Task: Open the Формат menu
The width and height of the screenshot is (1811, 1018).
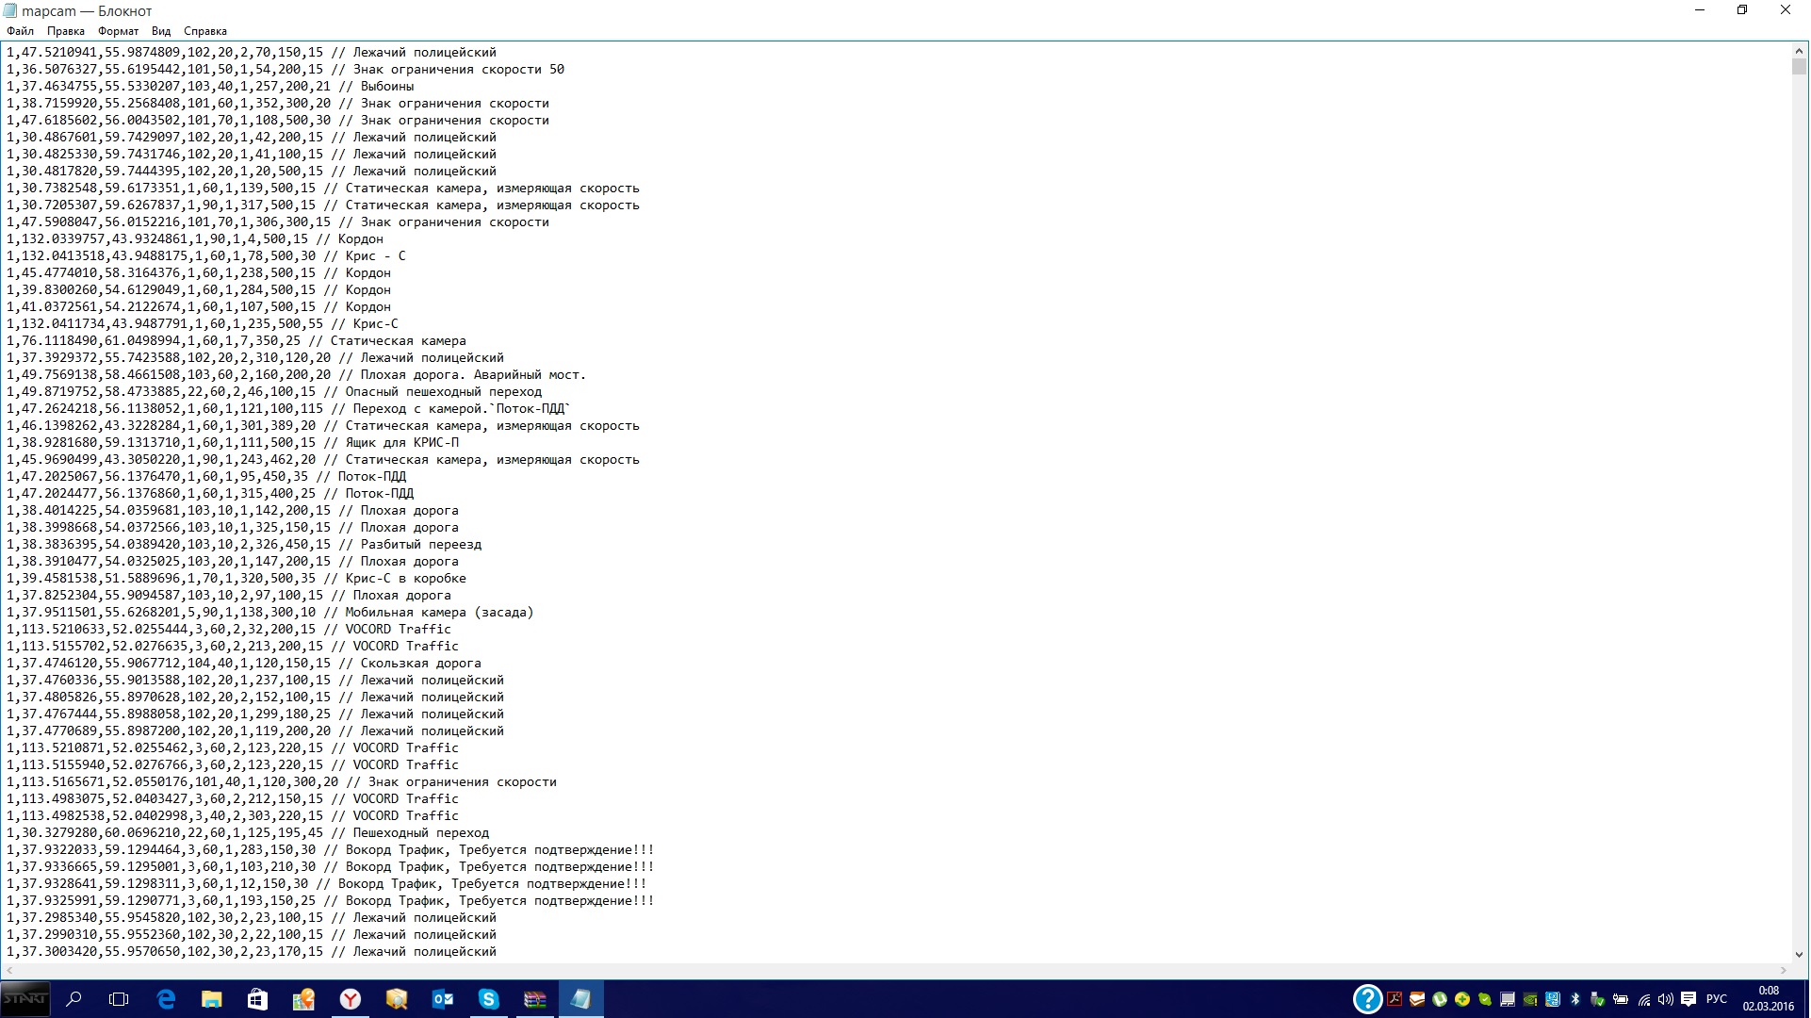Action: coord(118,31)
